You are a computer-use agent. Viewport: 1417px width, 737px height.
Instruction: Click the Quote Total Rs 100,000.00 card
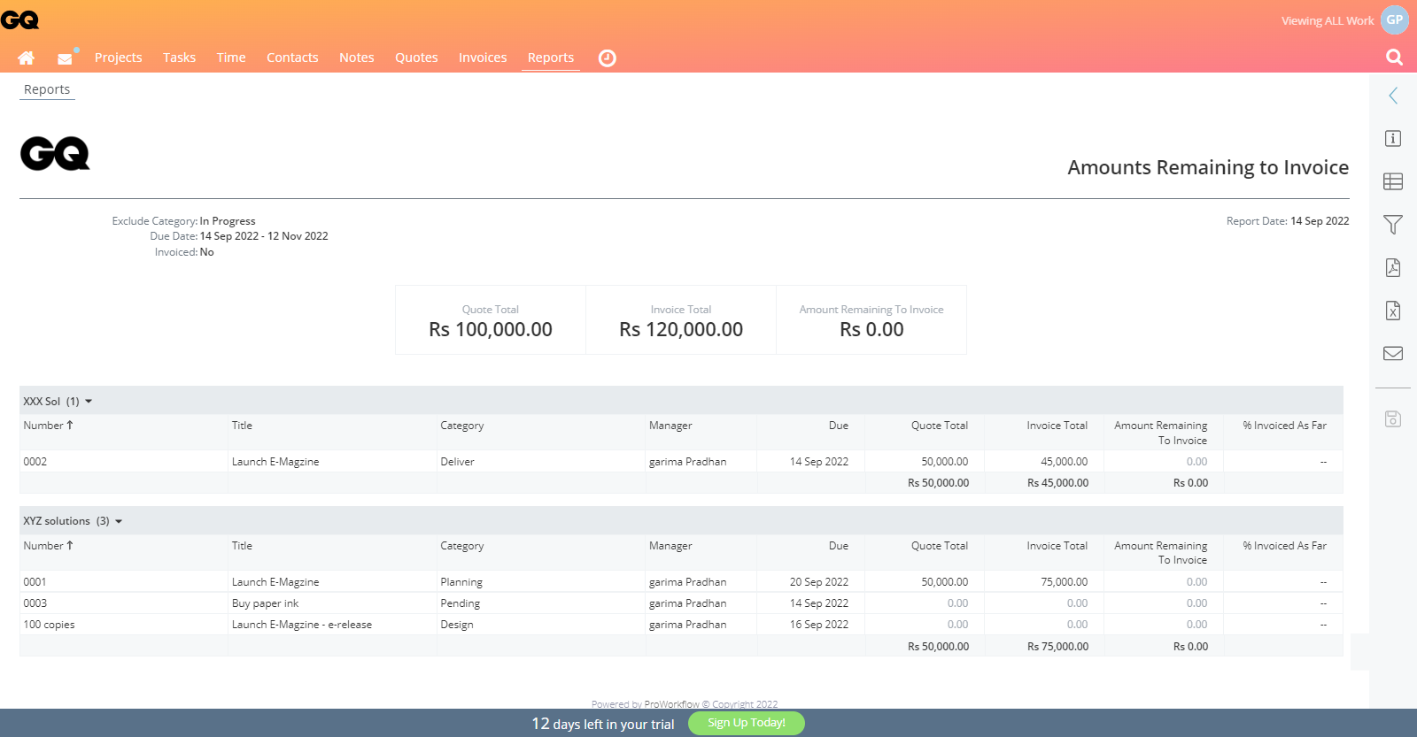click(x=491, y=320)
